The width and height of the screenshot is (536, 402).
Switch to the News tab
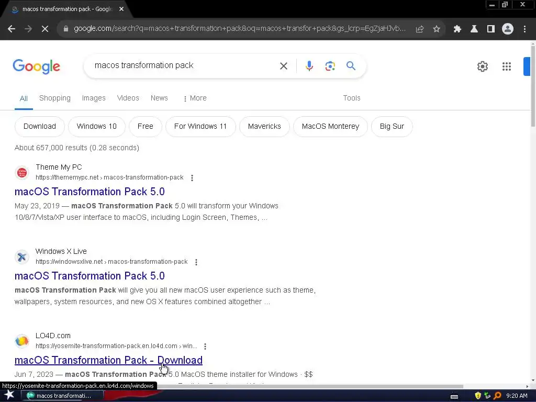coord(159,98)
